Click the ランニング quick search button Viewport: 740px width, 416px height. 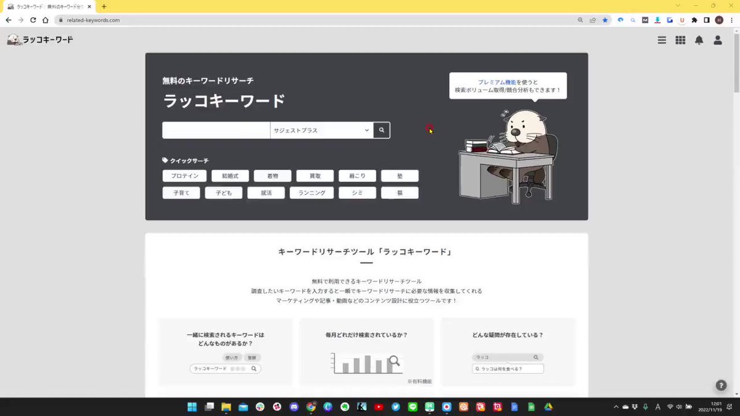[x=311, y=193]
